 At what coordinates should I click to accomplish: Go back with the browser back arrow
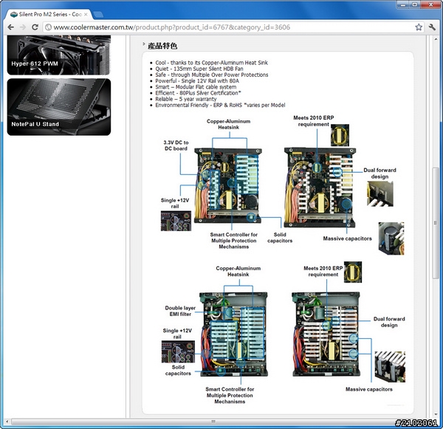pyautogui.click(x=11, y=27)
